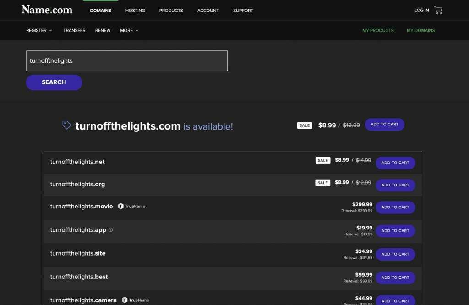
Task: Click the turnoffthelights.best domain name
Action: point(79,277)
